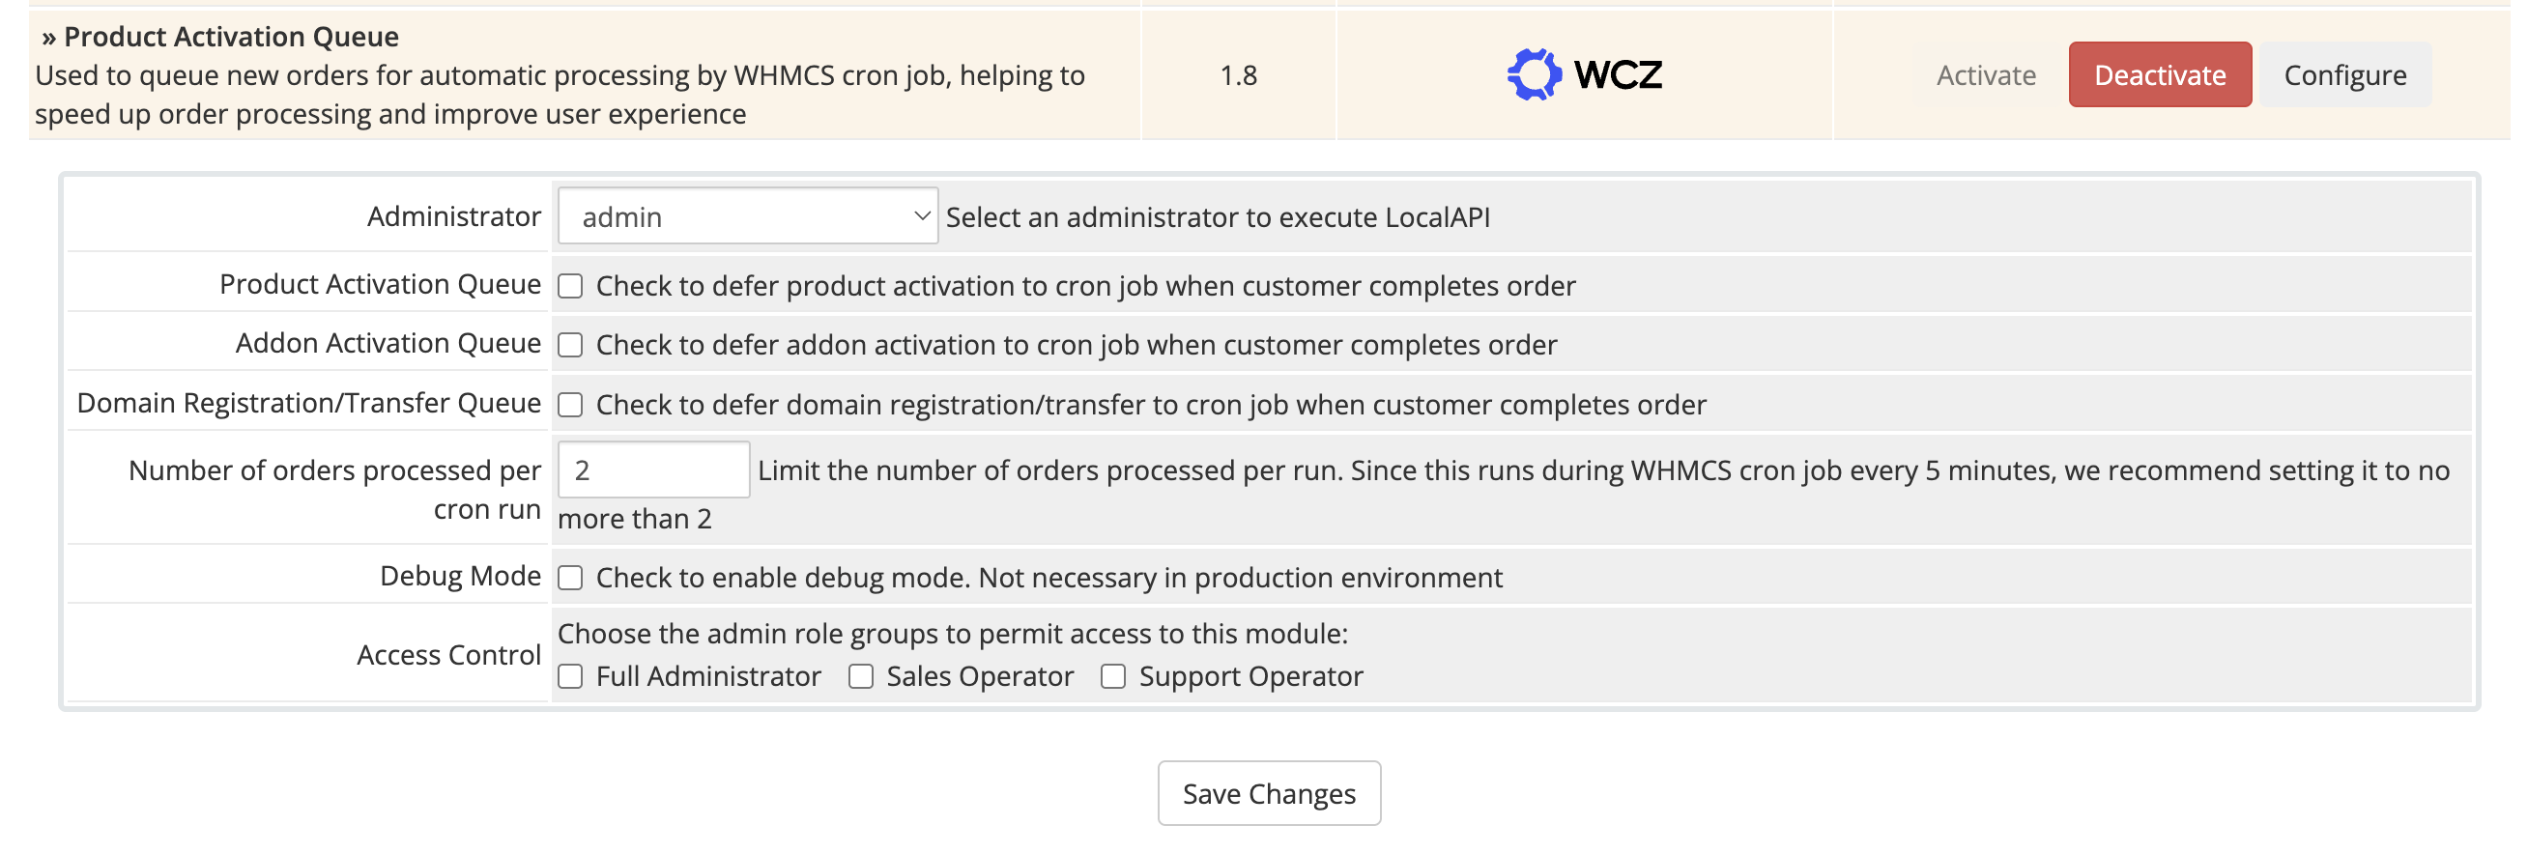The width and height of the screenshot is (2528, 854).
Task: Save the module configuration changes
Action: pyautogui.click(x=1268, y=793)
